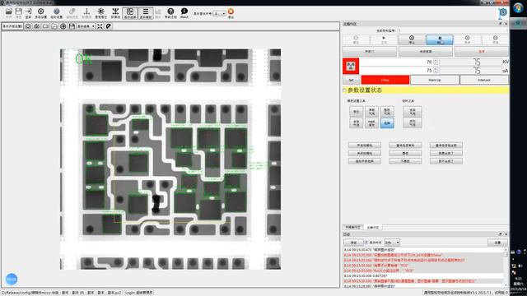
Task: Click the printer icon in image toolbar
Action: click(x=54, y=26)
